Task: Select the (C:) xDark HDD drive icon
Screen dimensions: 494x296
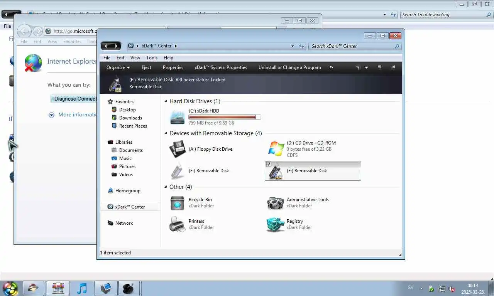Action: click(178, 117)
